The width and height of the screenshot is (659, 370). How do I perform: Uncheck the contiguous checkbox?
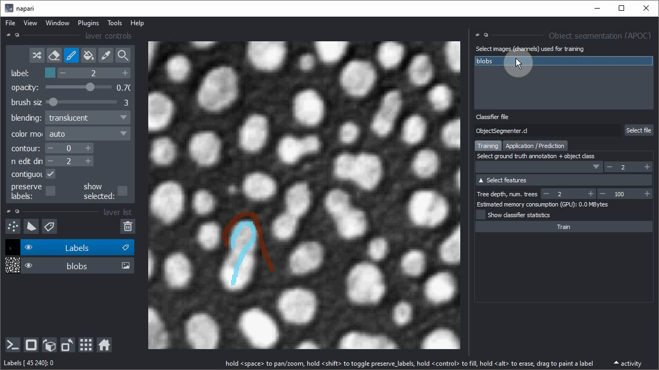pos(50,174)
